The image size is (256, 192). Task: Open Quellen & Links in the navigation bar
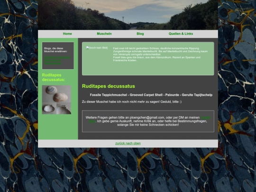[181, 34]
